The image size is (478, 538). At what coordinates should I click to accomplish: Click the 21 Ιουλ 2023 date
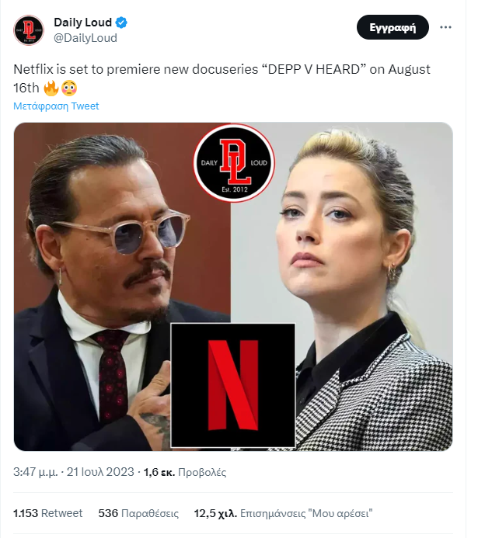click(x=100, y=472)
